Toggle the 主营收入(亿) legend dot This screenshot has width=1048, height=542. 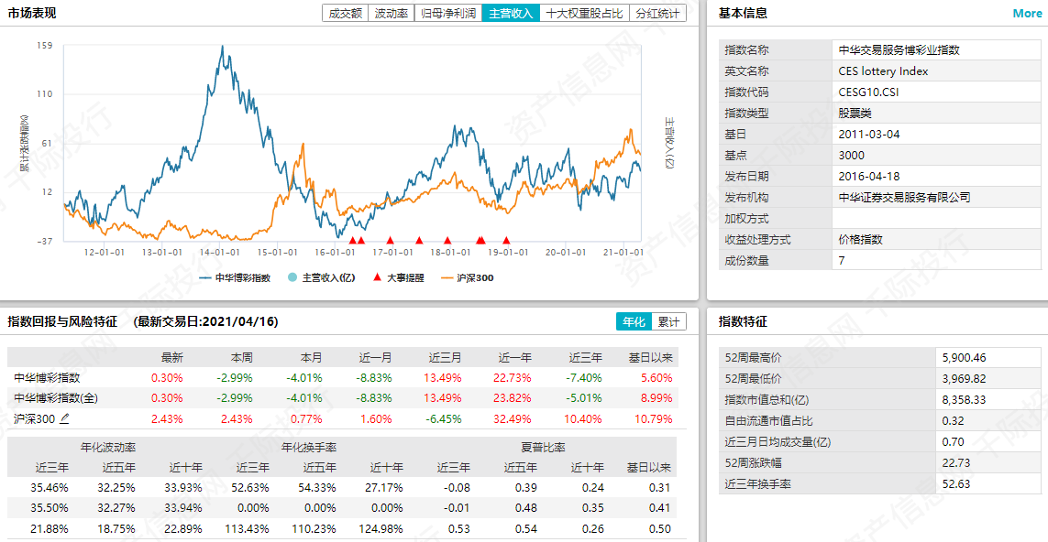pos(292,277)
